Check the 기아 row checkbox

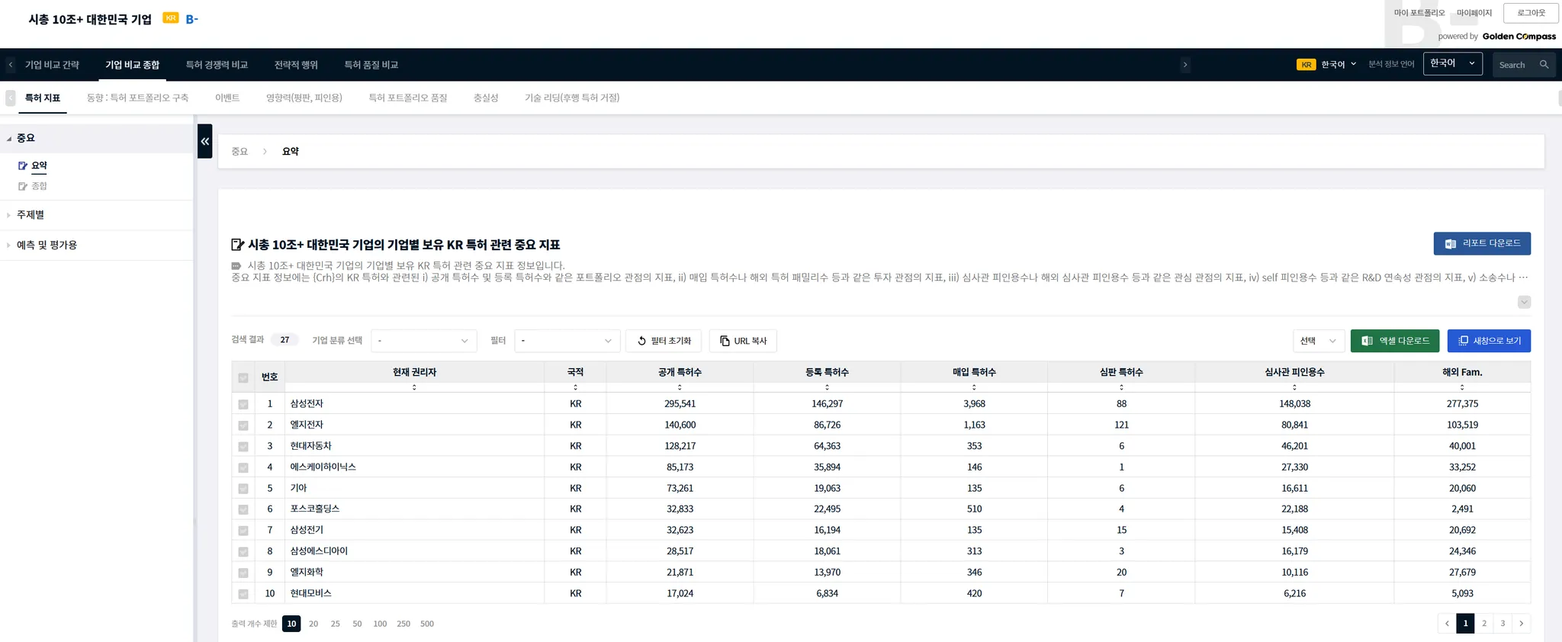[243, 489]
